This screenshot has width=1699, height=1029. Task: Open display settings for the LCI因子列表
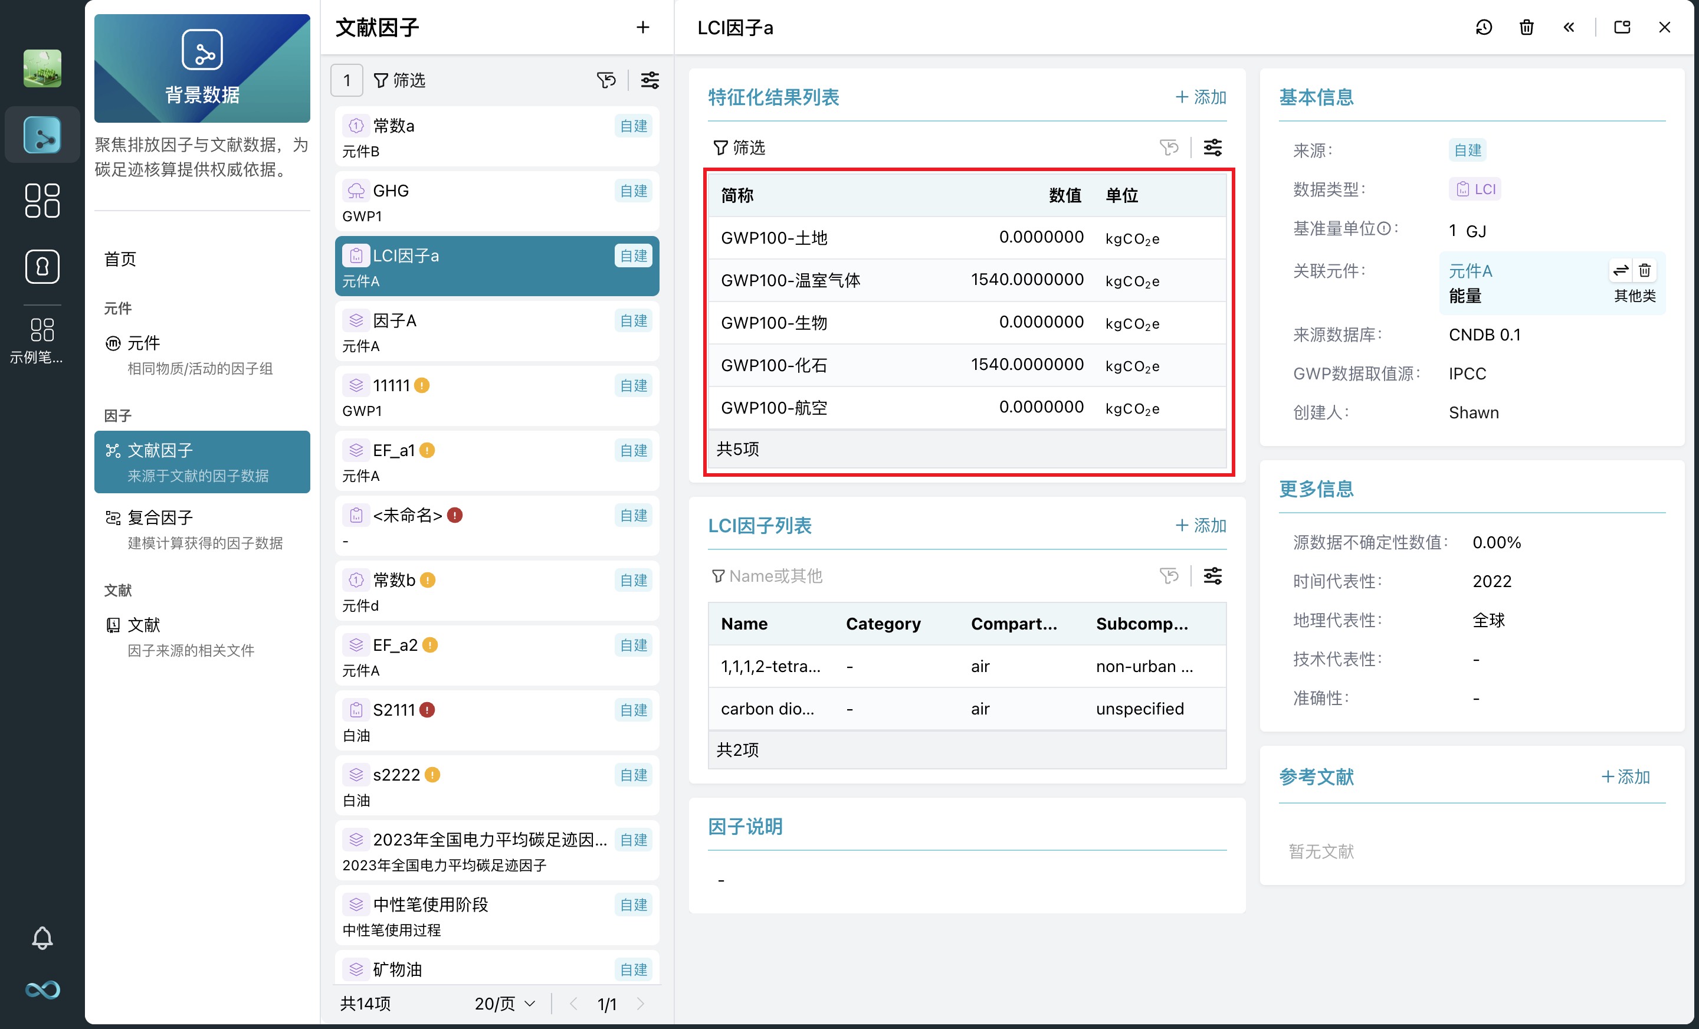tap(1212, 576)
